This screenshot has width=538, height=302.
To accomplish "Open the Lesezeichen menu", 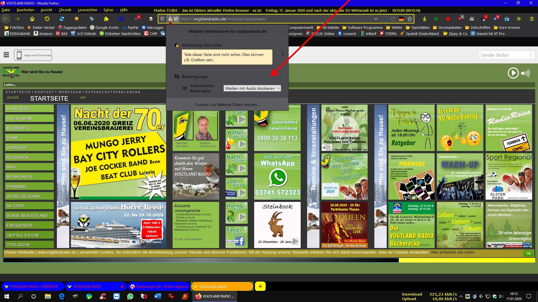I will tap(87, 10).
